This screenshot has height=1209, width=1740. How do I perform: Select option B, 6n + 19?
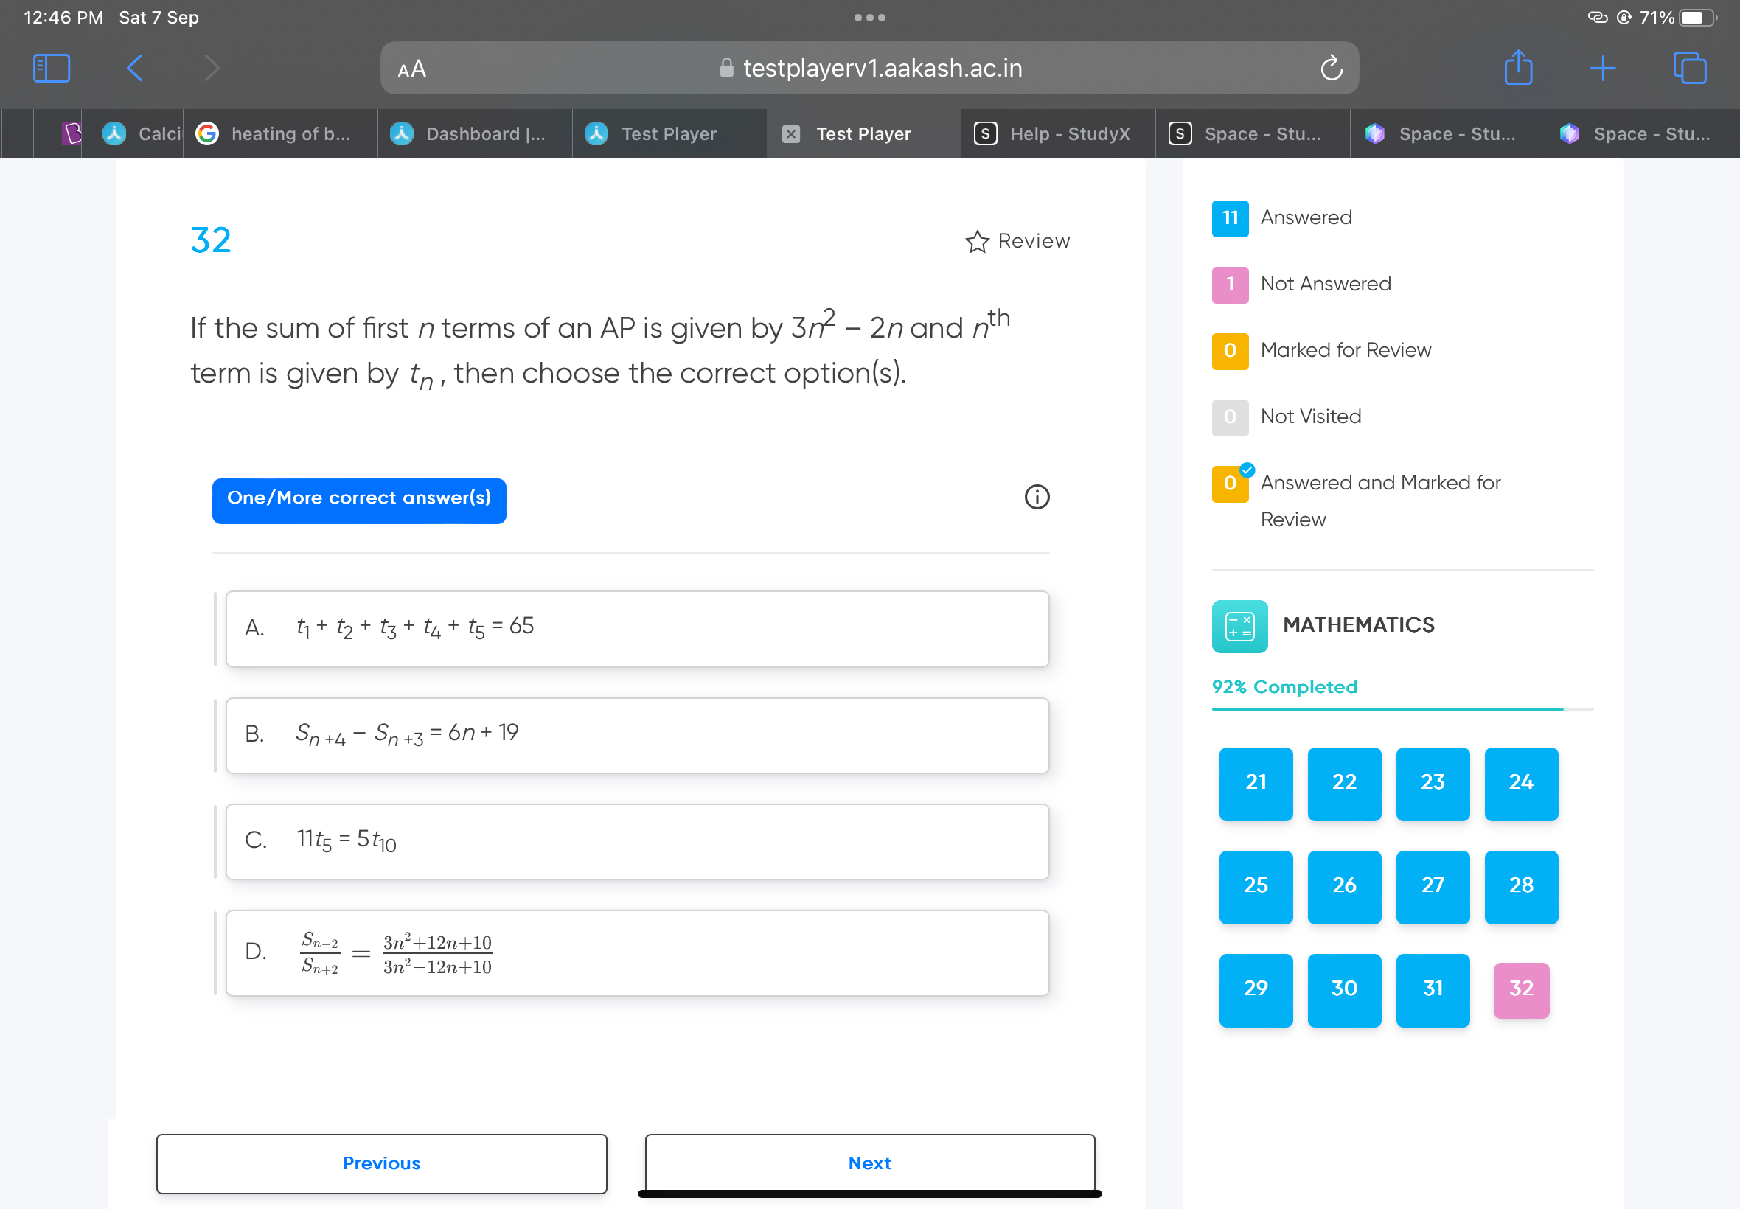(x=637, y=735)
